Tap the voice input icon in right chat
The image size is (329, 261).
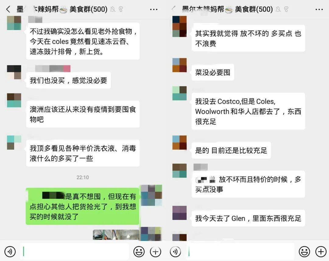(x=175, y=251)
